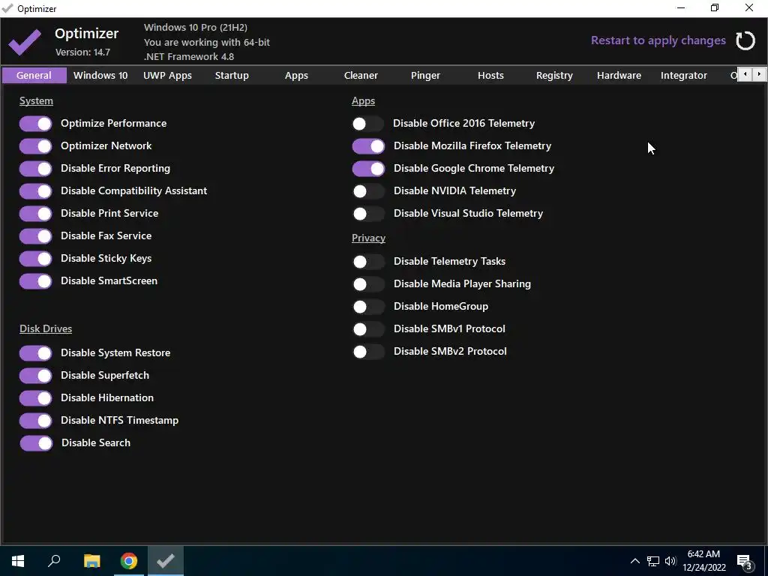The height and width of the screenshot is (576, 768).
Task: Switch to the Cleaner tab
Action: [x=361, y=76]
